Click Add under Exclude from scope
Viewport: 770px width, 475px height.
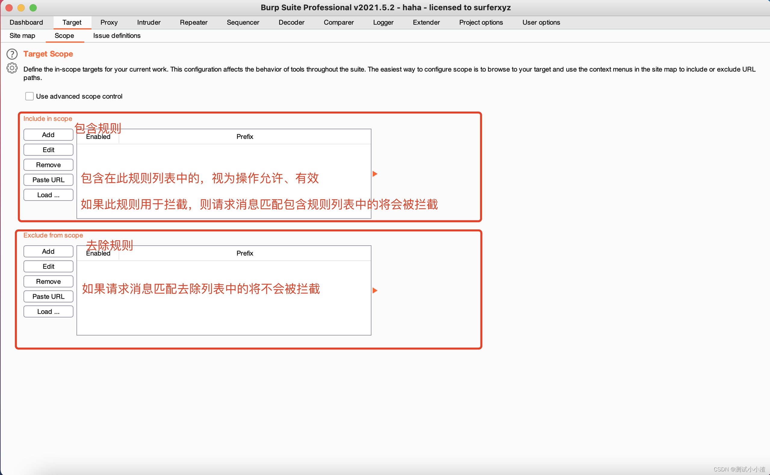(x=48, y=251)
